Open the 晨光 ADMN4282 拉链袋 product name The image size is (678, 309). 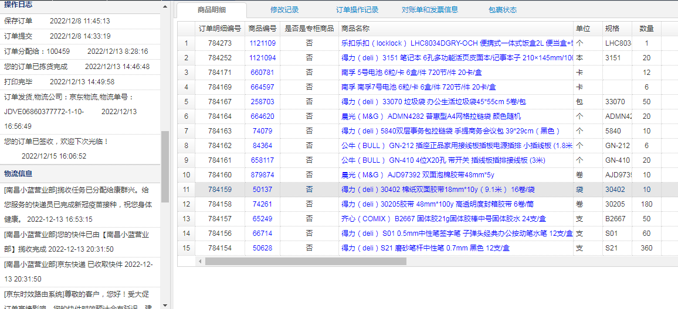pyautogui.click(x=431, y=116)
